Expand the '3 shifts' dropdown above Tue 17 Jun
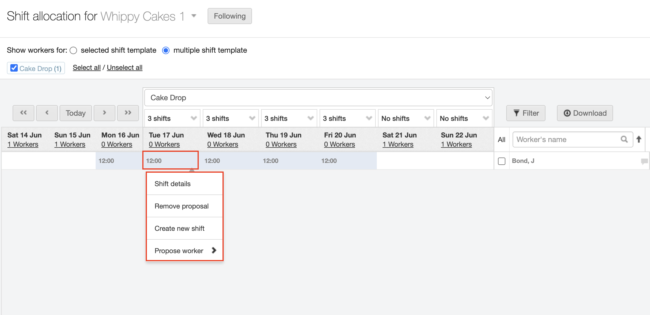The width and height of the screenshot is (650, 315). 172,118
